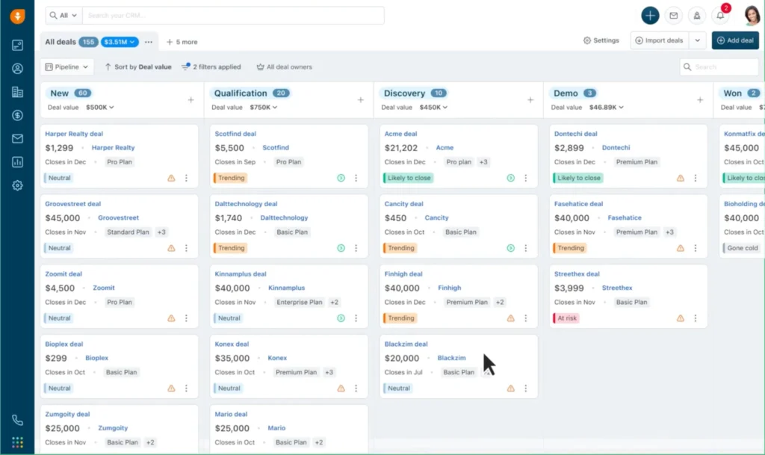Click warning icon on Harper Realty deal
The width and height of the screenshot is (765, 455).
pos(171,178)
